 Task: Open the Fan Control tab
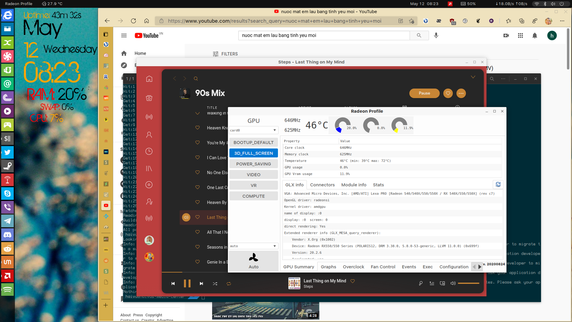383,267
